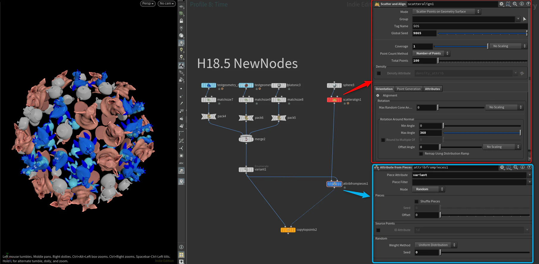Viewport: 539px width, 264px height.
Task: Open No cam camera menu
Action: point(167,4)
